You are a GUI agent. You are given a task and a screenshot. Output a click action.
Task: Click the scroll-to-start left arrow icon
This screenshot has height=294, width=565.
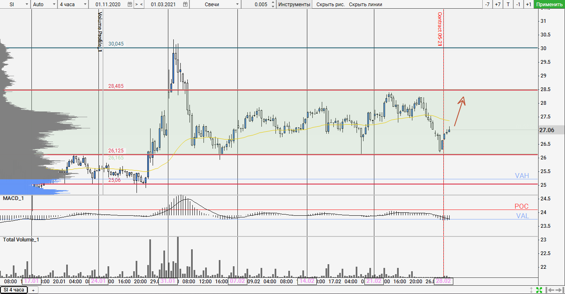(x=549, y=290)
